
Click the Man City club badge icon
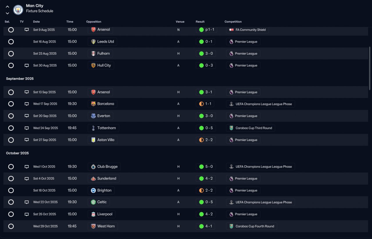click(x=18, y=10)
